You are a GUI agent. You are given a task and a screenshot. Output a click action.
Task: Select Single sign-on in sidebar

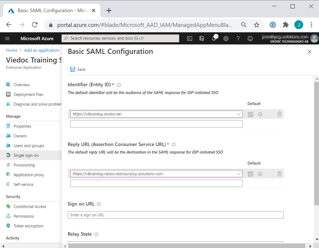(x=26, y=155)
